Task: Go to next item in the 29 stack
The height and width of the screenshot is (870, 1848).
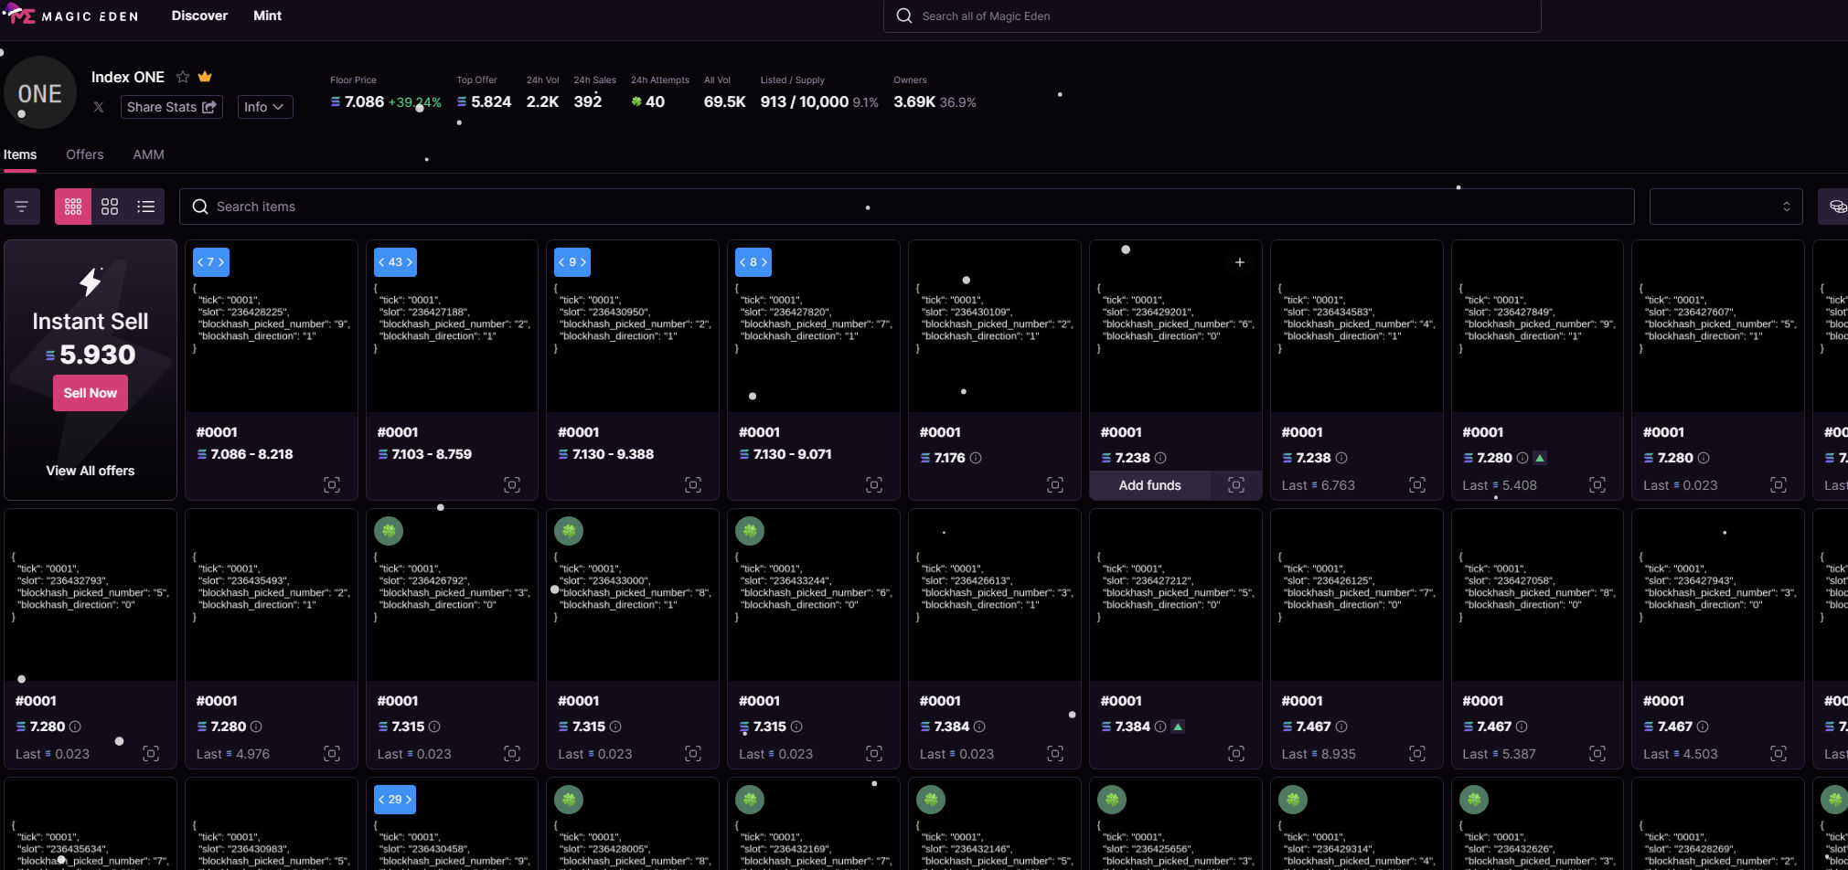Action: tap(409, 800)
